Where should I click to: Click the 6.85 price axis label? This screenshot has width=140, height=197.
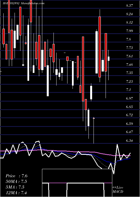(129, 107)
